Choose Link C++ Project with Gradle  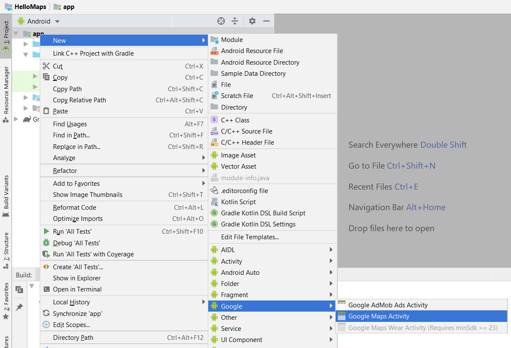[124, 53]
